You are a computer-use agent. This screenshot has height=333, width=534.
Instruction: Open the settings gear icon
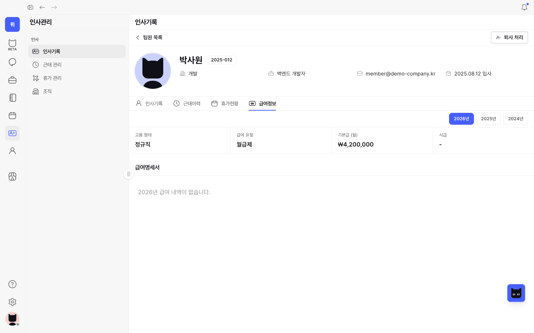pos(12,302)
